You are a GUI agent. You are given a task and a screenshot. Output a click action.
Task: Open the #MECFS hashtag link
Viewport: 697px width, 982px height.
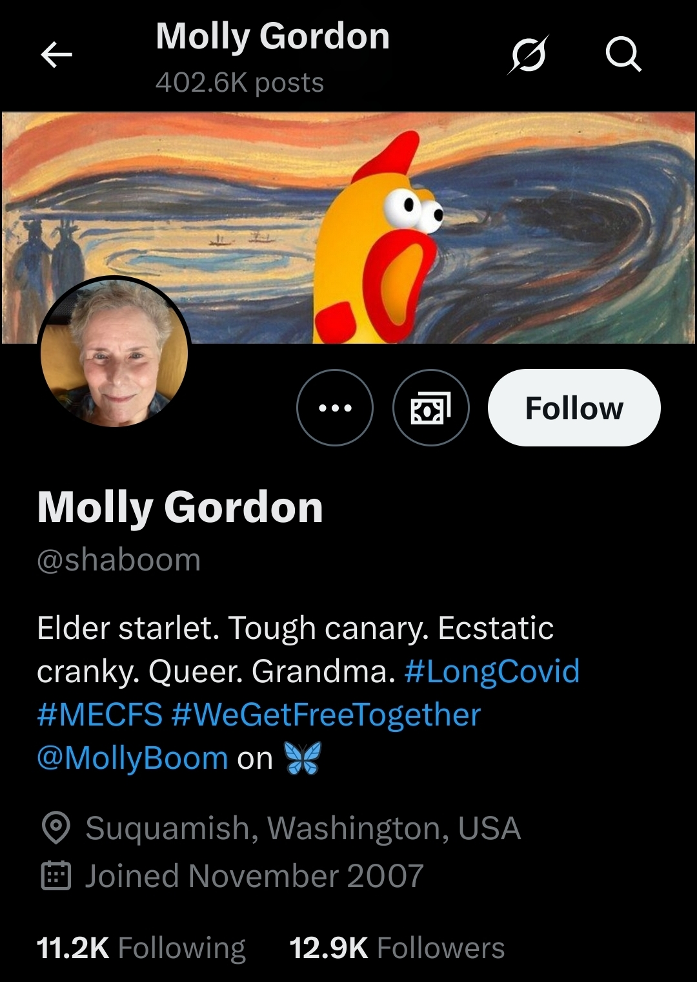coord(100,715)
